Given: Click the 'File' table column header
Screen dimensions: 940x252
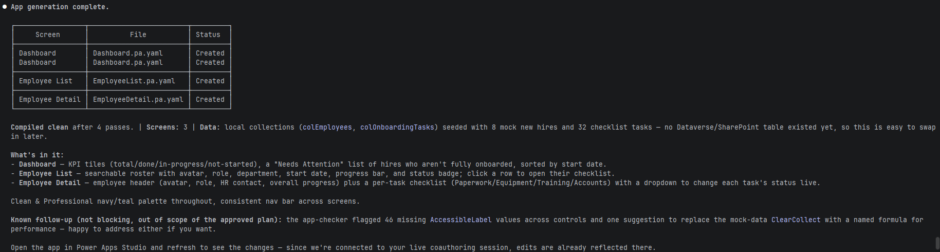Looking at the screenshot, I should (138, 34).
